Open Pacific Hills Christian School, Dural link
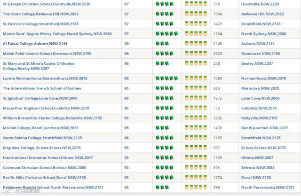The width and height of the screenshot is (301, 196). 44,177
